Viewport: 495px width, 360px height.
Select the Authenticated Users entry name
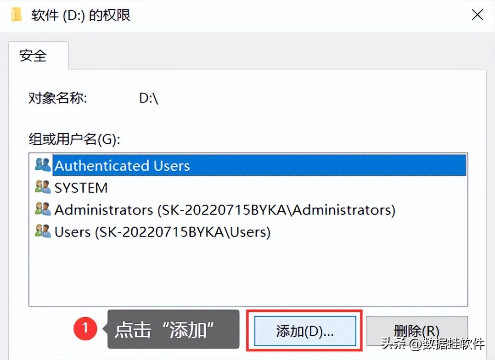tap(122, 166)
